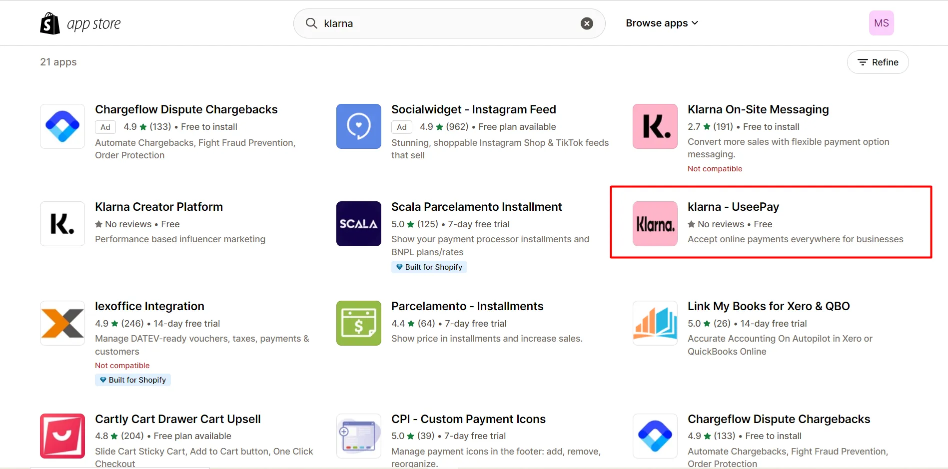
Task: Open the MS account menu
Action: pos(881,22)
